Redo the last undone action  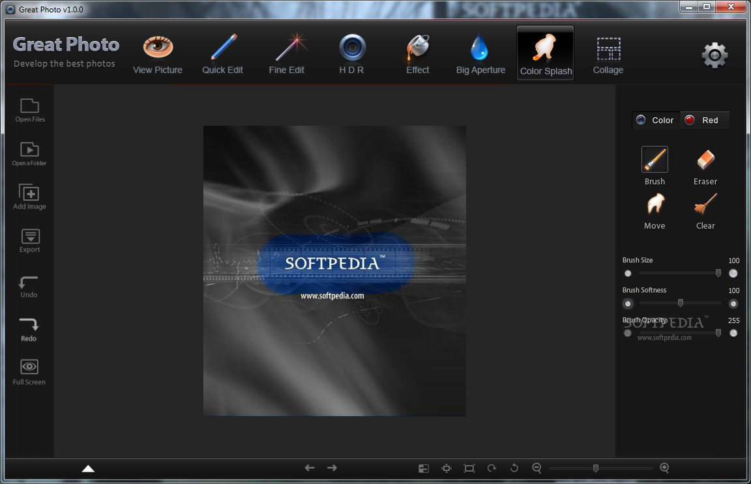[29, 330]
